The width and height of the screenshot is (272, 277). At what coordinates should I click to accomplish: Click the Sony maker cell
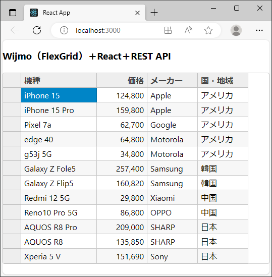[172, 256]
